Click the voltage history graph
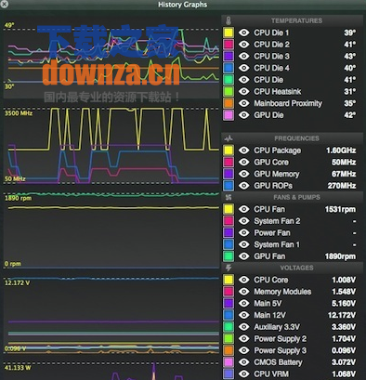This screenshot has height=380, width=366. (x=111, y=316)
